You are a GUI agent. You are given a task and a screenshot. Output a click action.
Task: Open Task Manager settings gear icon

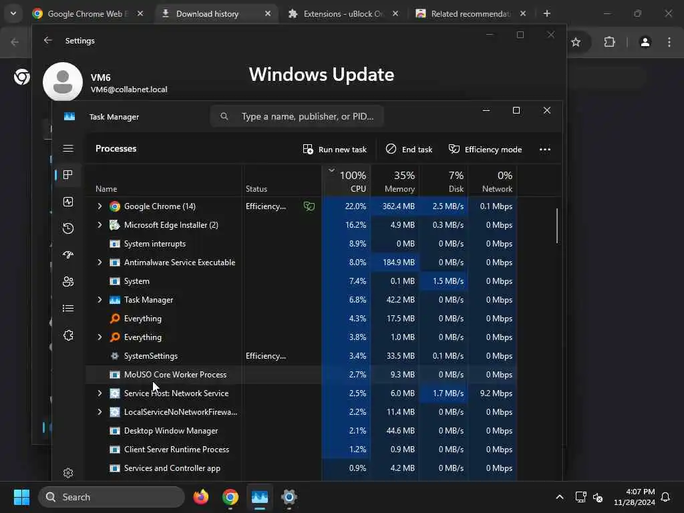point(68,473)
